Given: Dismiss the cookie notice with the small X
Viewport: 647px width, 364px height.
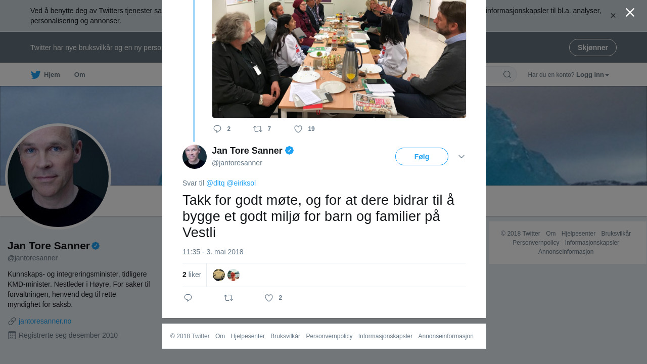Looking at the screenshot, I should pos(613,16).
